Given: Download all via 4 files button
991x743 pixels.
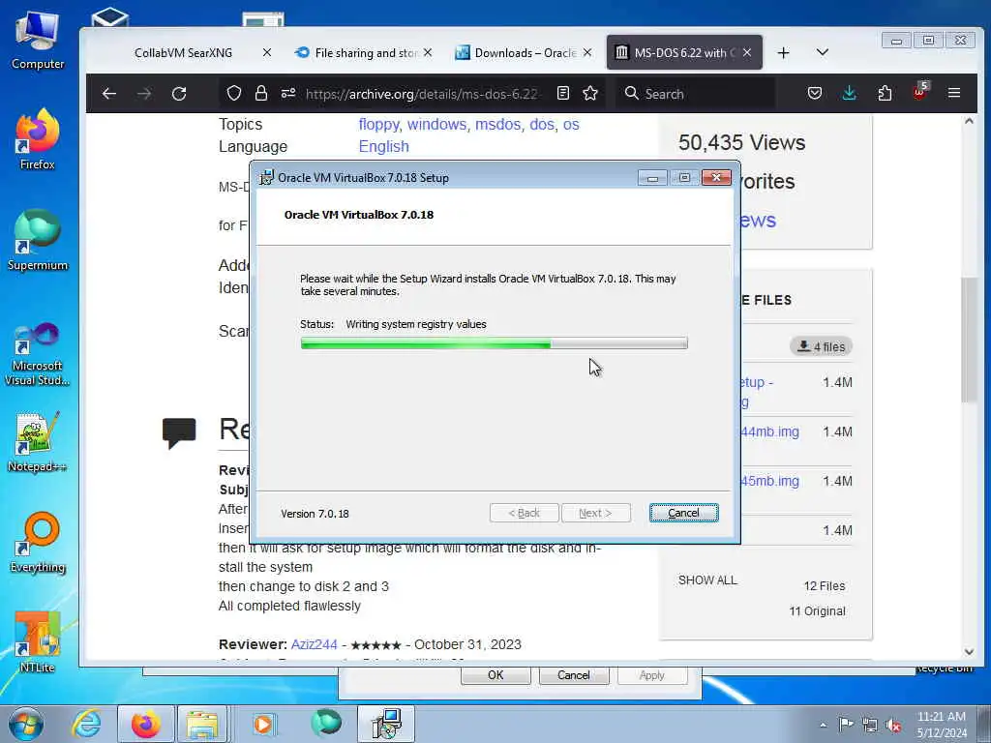Looking at the screenshot, I should (821, 346).
